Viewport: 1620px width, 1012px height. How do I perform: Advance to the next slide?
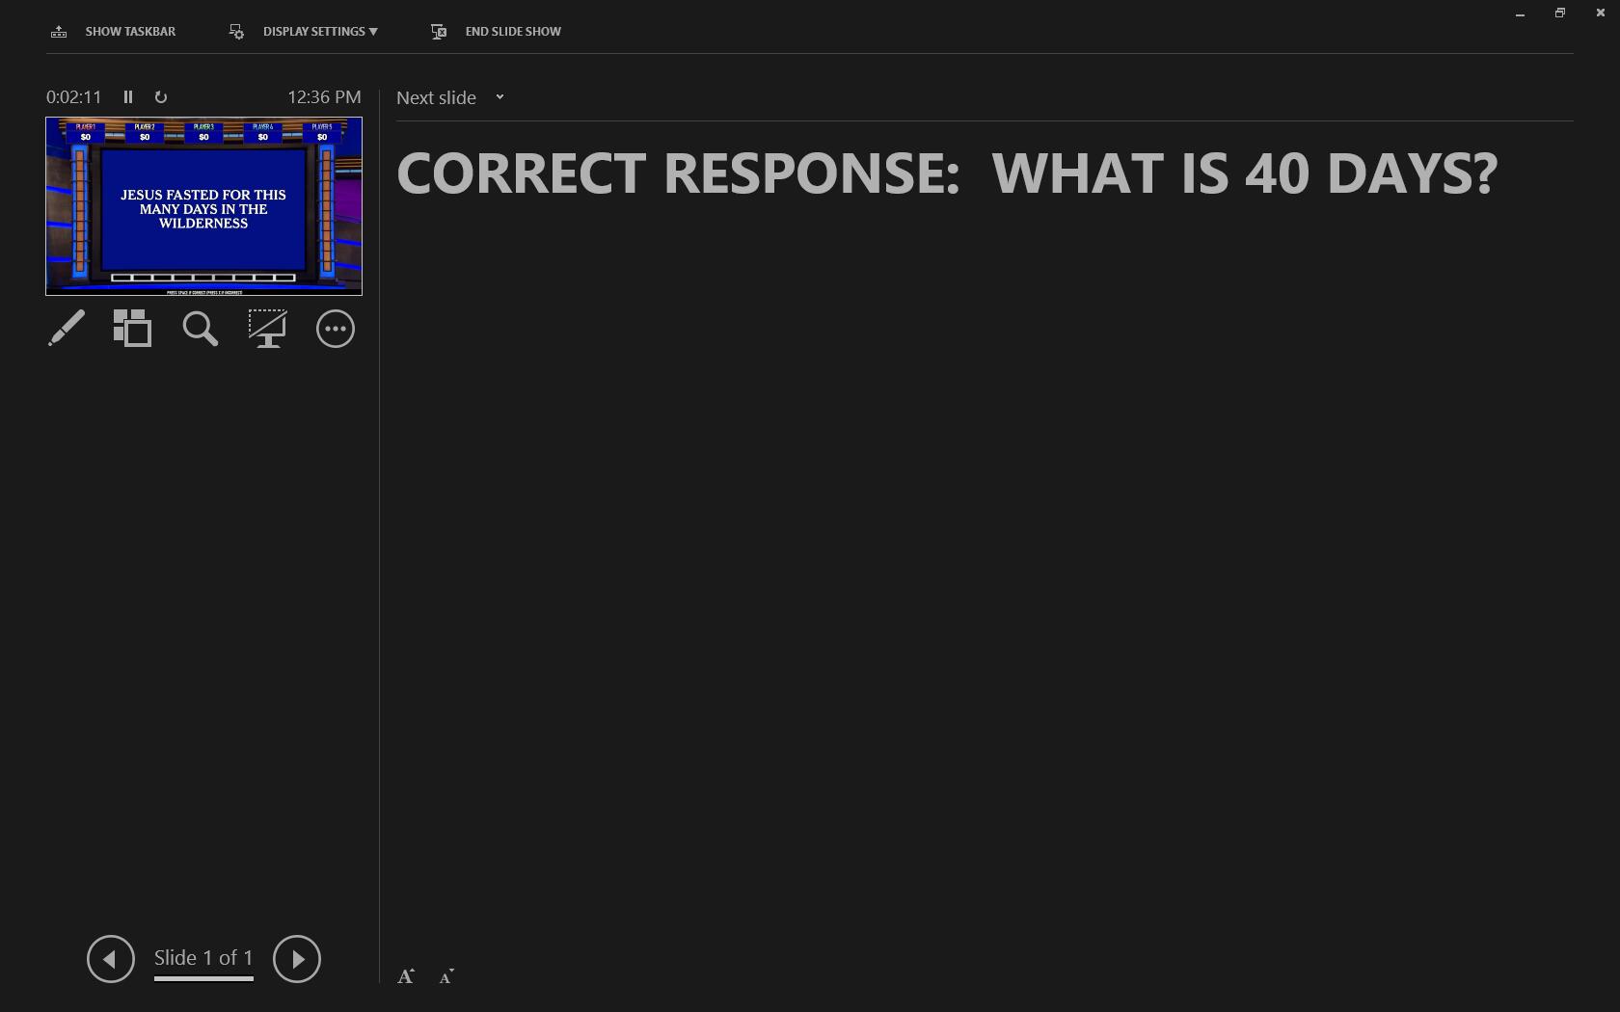pos(297,959)
